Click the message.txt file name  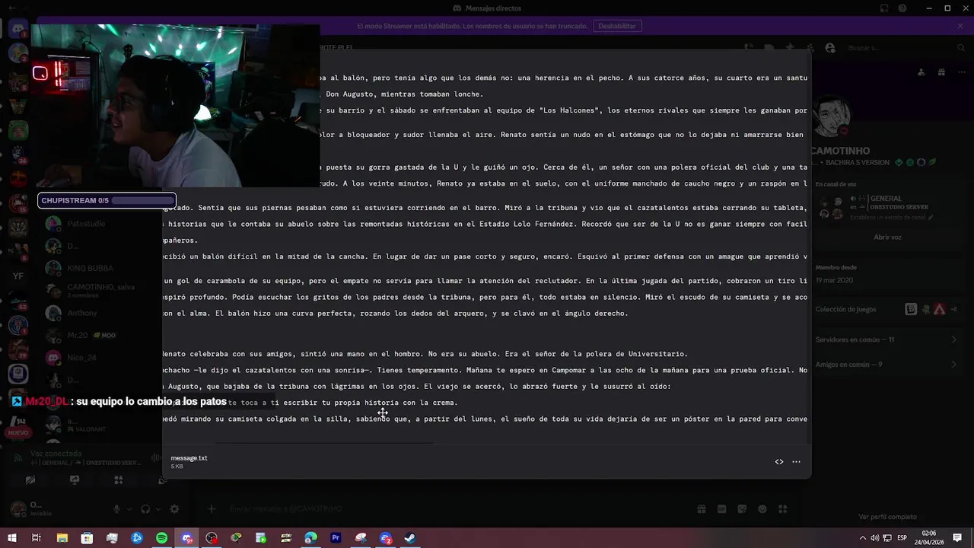(x=189, y=458)
